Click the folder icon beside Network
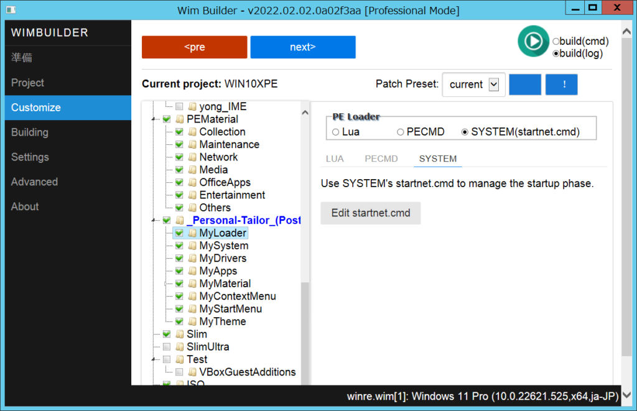637x411 pixels. tap(192, 157)
